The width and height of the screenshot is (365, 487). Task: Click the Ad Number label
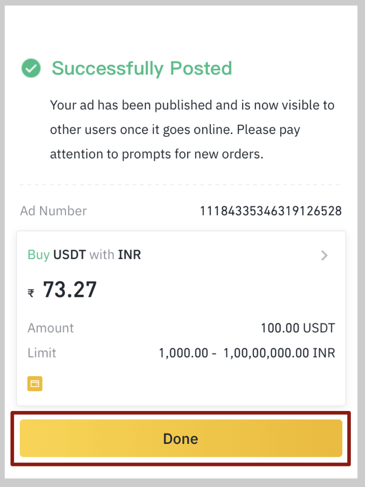click(53, 211)
